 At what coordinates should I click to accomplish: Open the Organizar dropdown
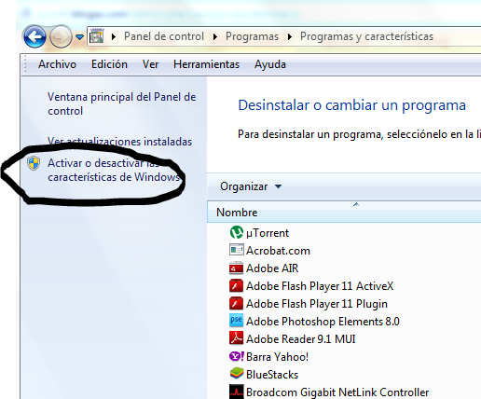251,186
